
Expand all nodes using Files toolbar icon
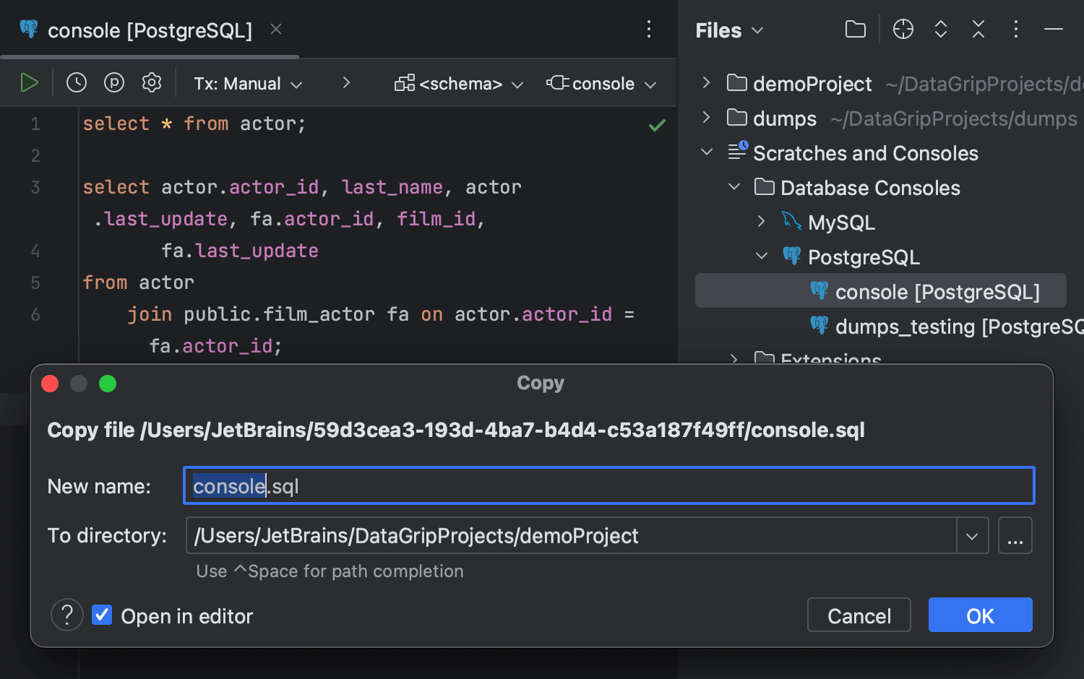[940, 30]
